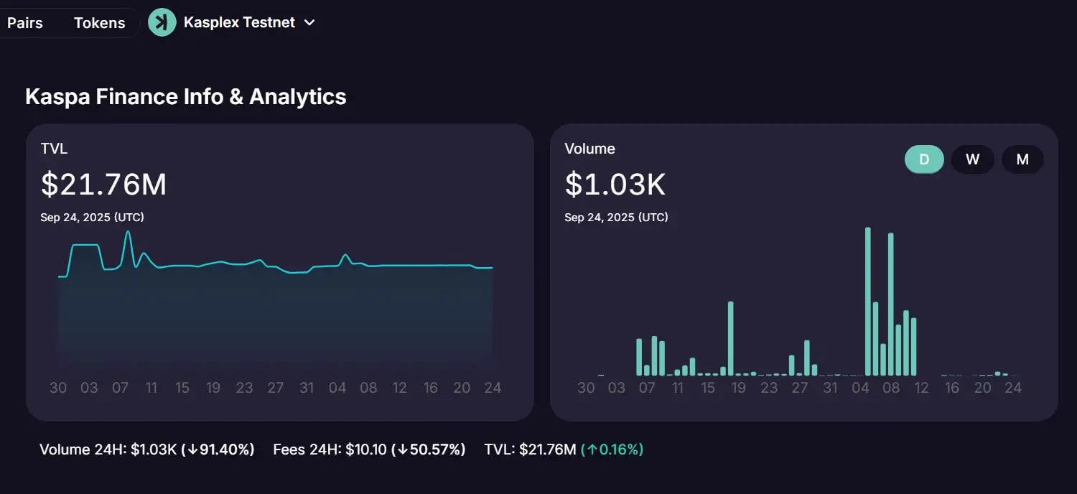Select the daily D volume interval

[x=924, y=159]
